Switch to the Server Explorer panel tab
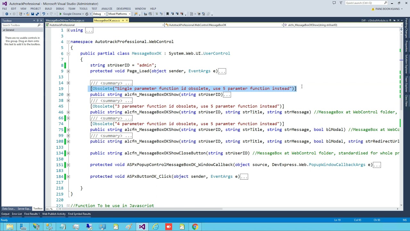The width and height of the screenshot is (410, 231). pyautogui.click(x=24, y=209)
